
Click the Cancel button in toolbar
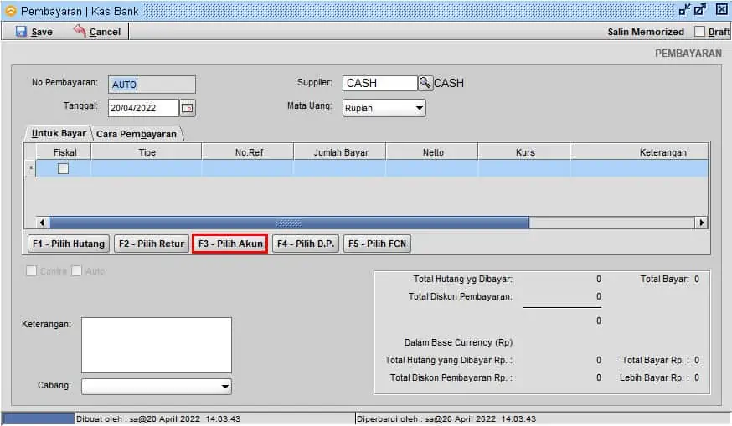(x=97, y=32)
